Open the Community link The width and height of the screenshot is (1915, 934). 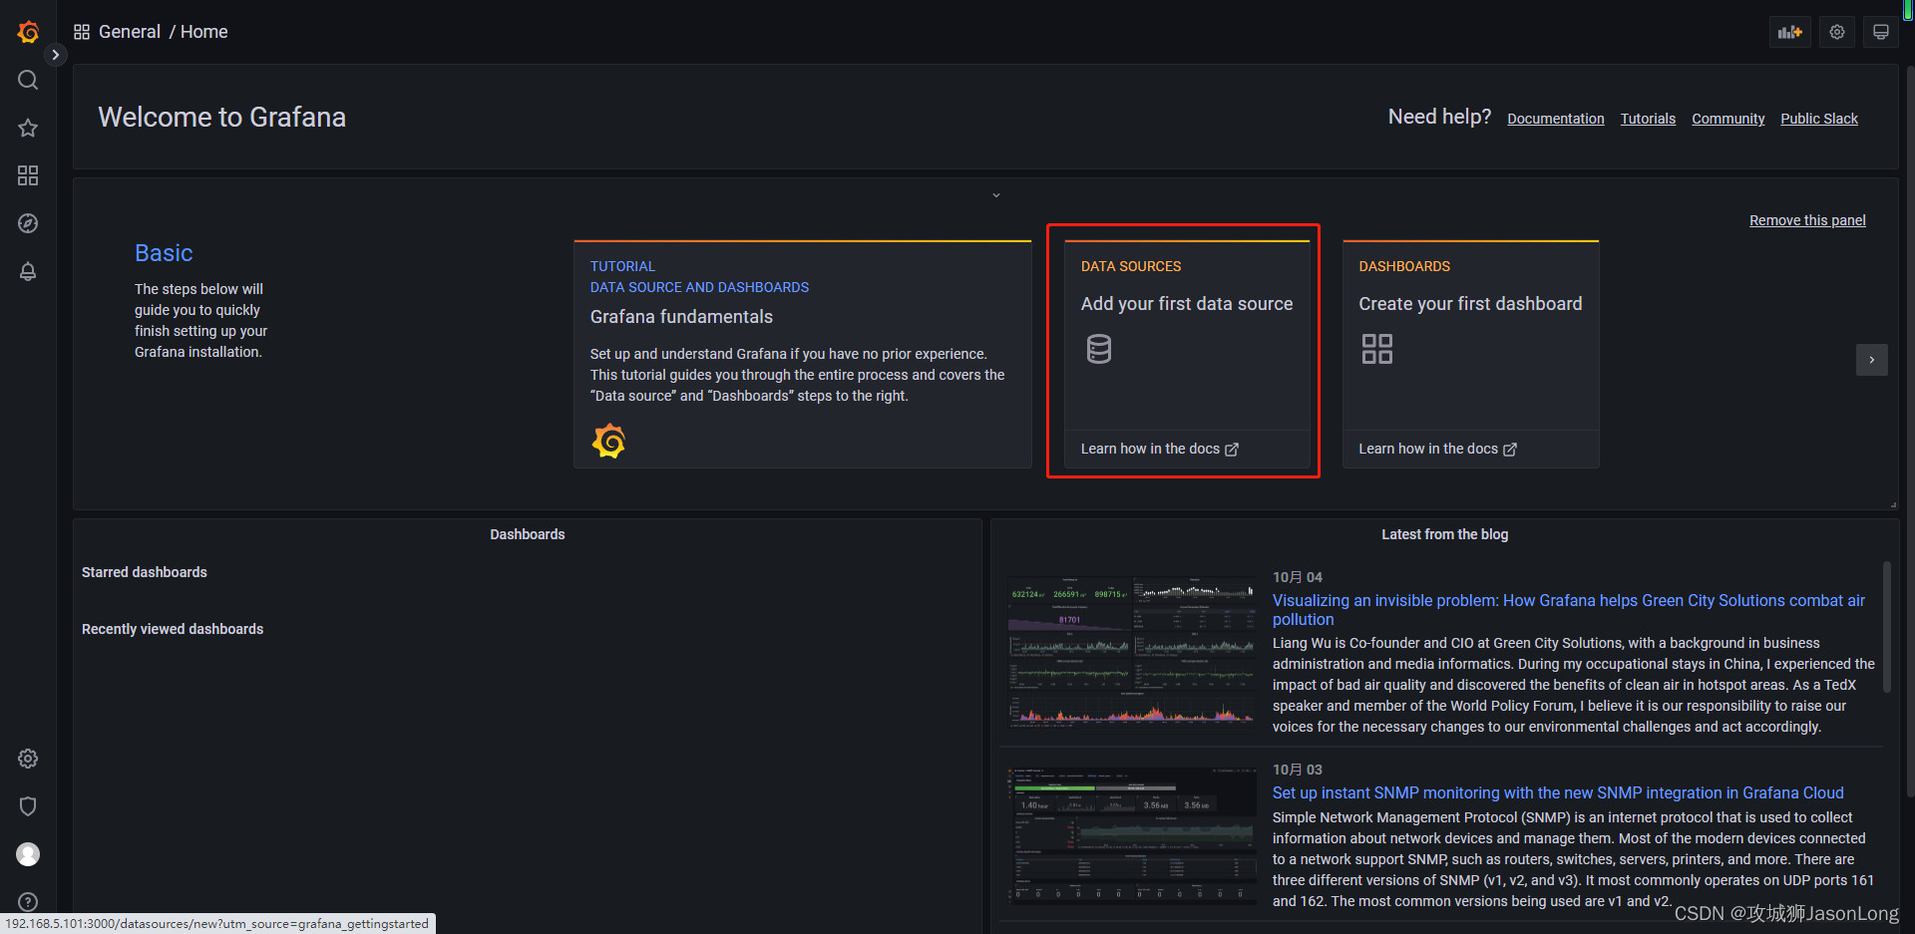1728,119
